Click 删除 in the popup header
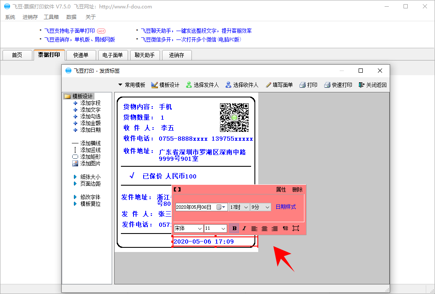 [x=297, y=189]
